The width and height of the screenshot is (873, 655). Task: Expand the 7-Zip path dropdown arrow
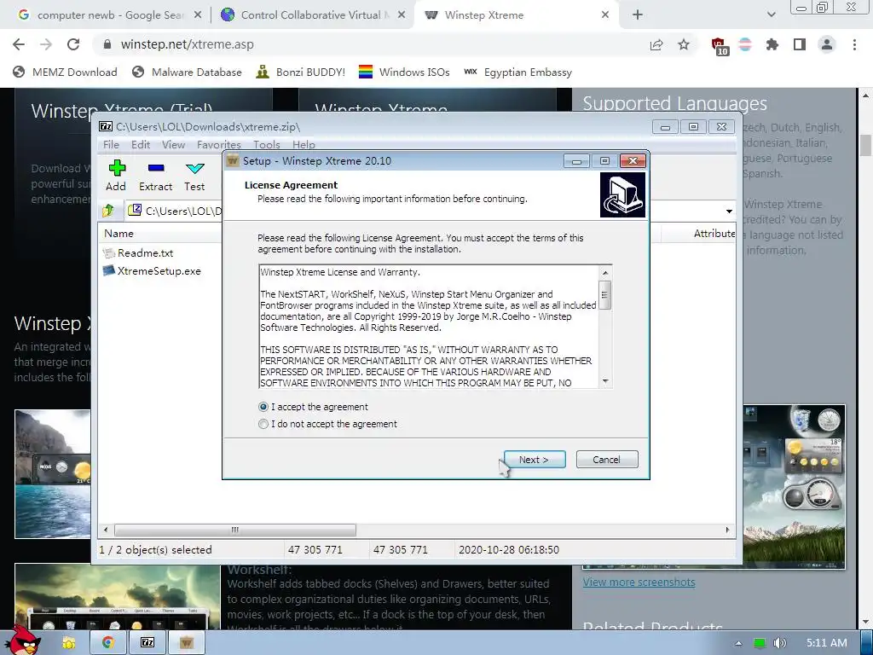click(x=729, y=212)
